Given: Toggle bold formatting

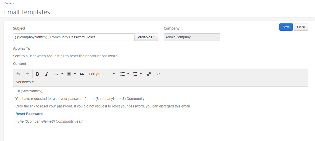Looking at the screenshot, I should (38, 74).
